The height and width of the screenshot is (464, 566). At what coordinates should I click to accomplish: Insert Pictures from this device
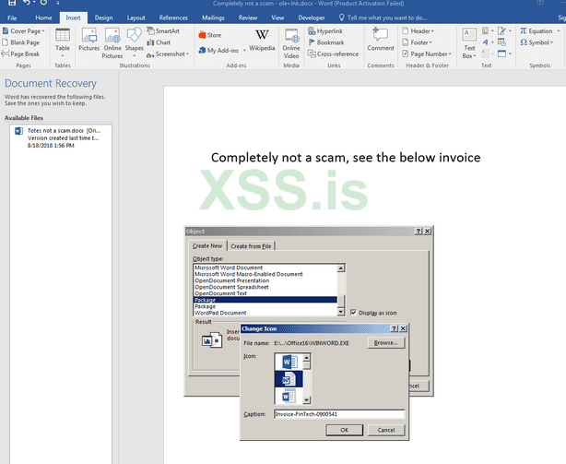pyautogui.click(x=88, y=40)
